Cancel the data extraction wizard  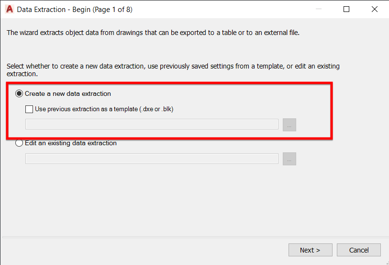[358, 250]
